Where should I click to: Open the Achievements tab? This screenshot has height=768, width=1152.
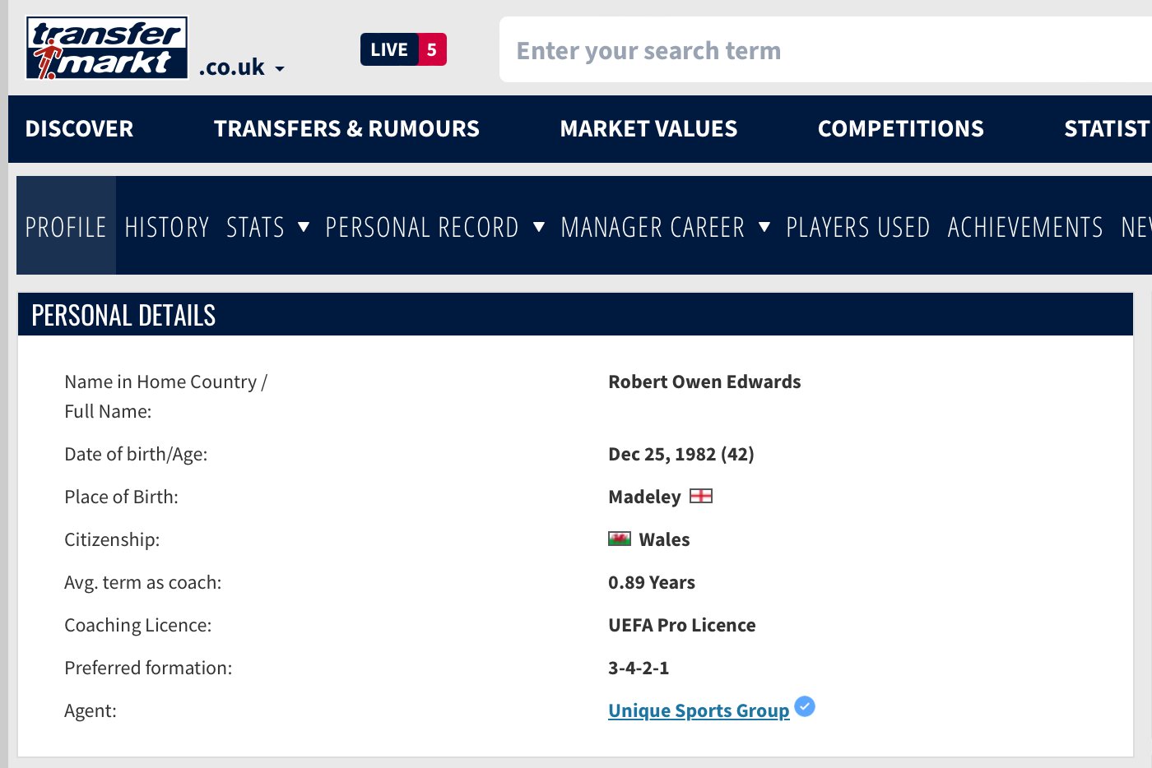click(1025, 226)
